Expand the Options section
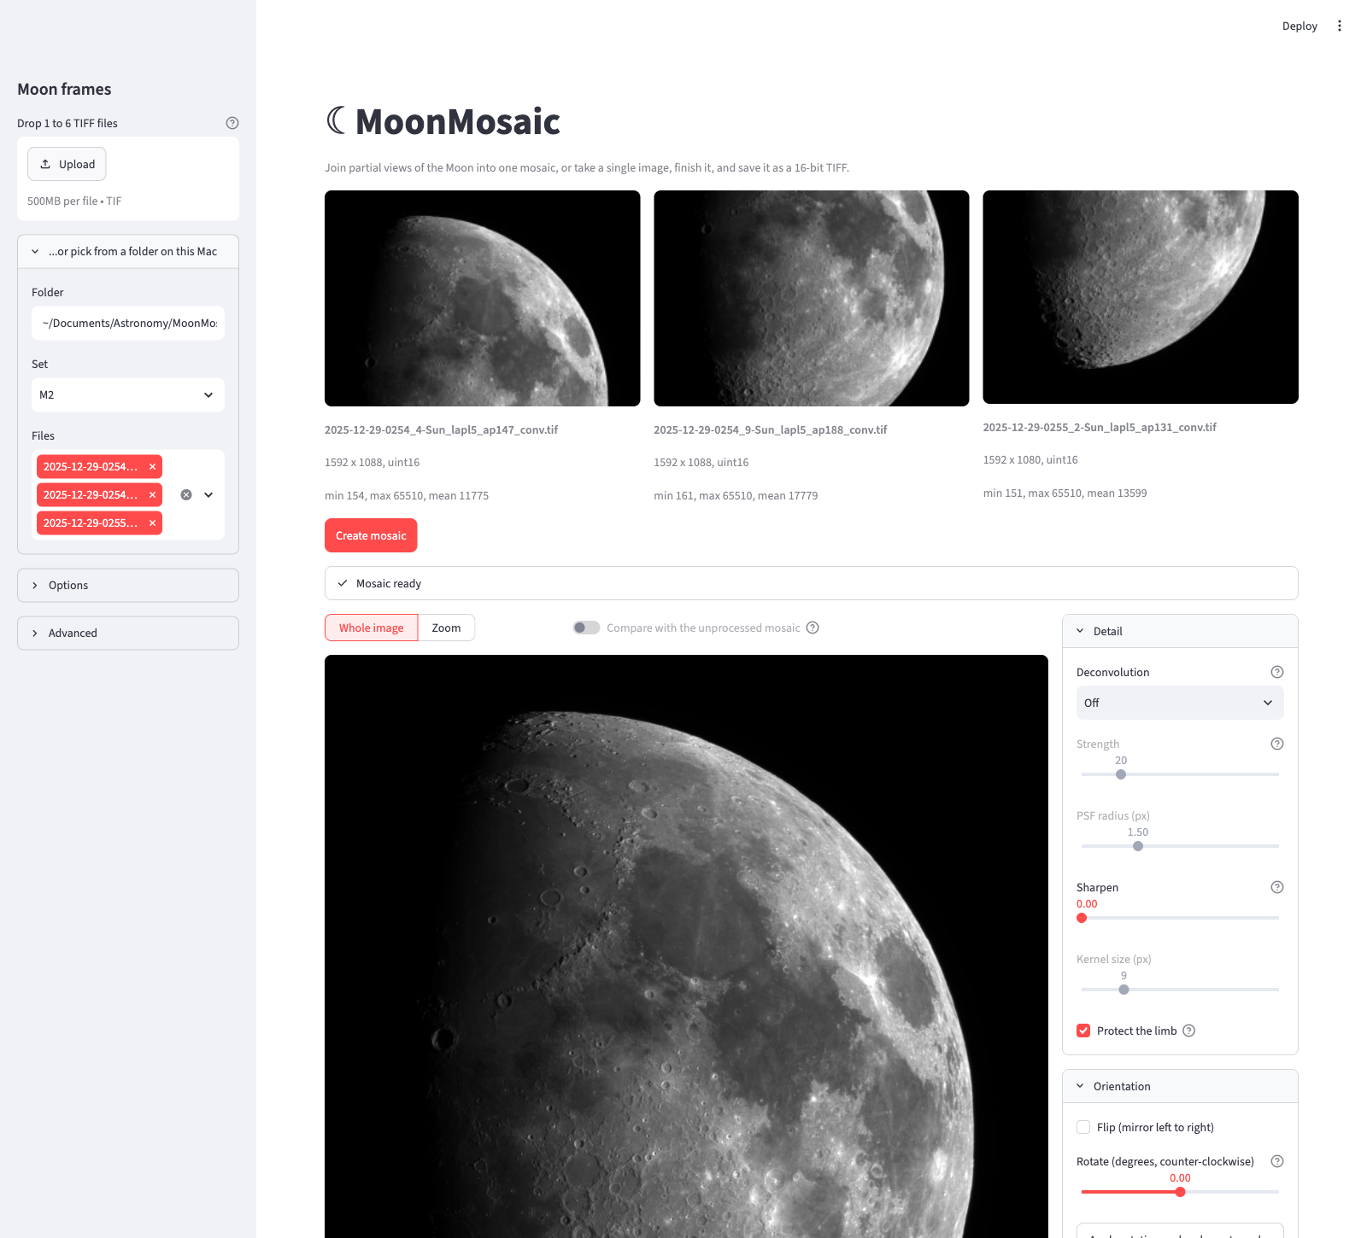Screen dimensions: 1367x1238 [x=128, y=586]
